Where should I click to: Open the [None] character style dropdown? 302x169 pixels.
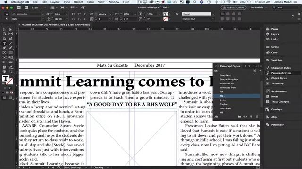pos(213,14)
